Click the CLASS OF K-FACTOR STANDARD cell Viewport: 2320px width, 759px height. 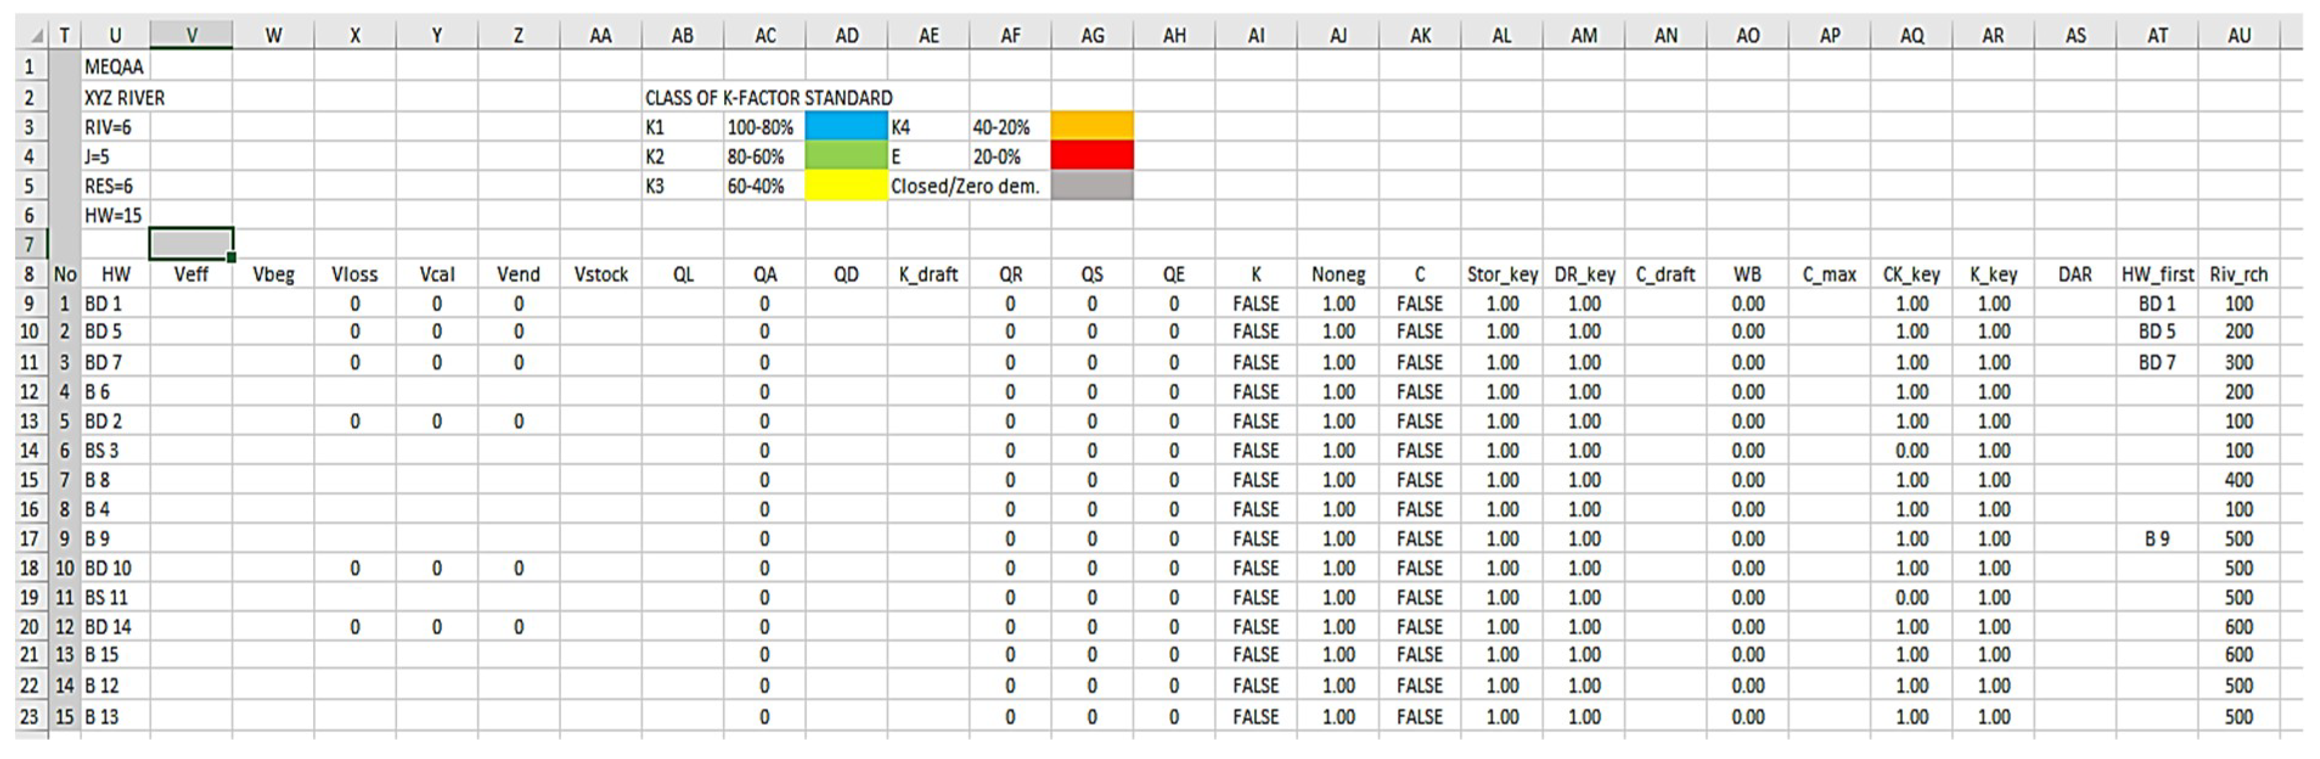point(768,97)
